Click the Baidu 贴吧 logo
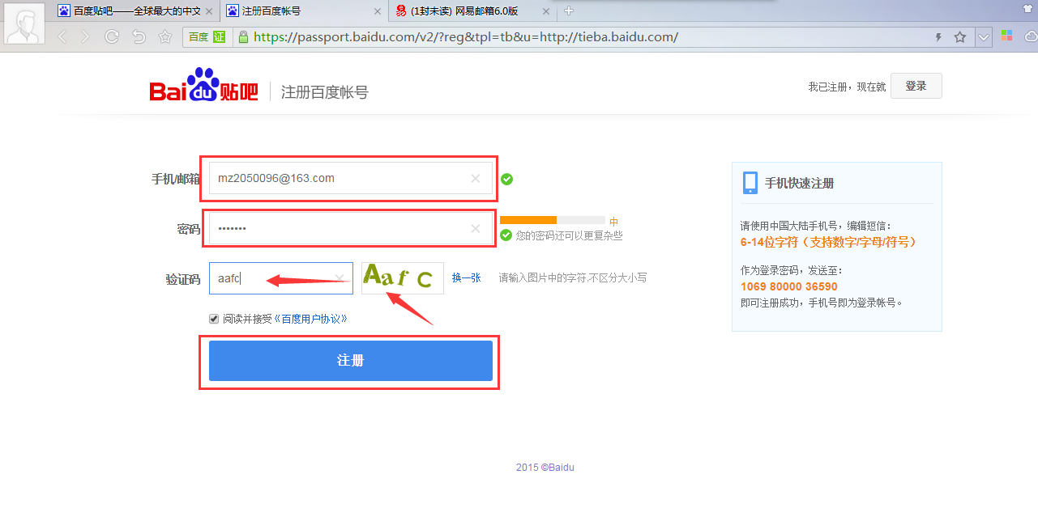This screenshot has height=521, width=1038. (x=203, y=86)
